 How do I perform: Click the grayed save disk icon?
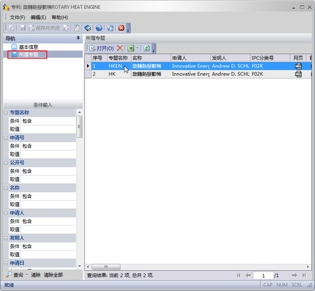tap(23, 28)
